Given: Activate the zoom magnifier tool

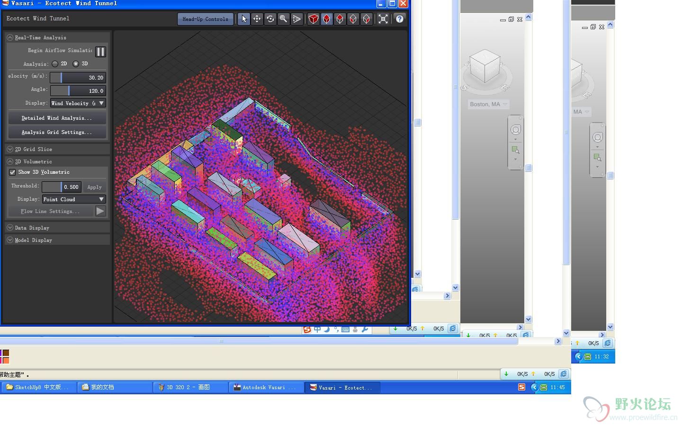Looking at the screenshot, I should tap(283, 19).
